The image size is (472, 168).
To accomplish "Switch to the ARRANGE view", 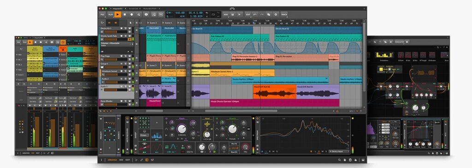I will click(x=112, y=160).
